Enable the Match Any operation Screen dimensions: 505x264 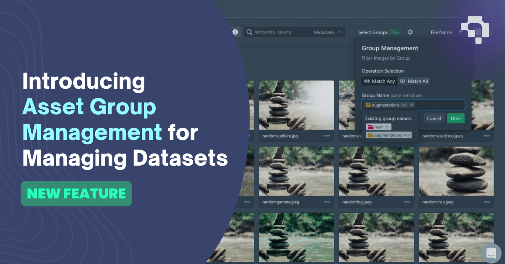[379, 81]
